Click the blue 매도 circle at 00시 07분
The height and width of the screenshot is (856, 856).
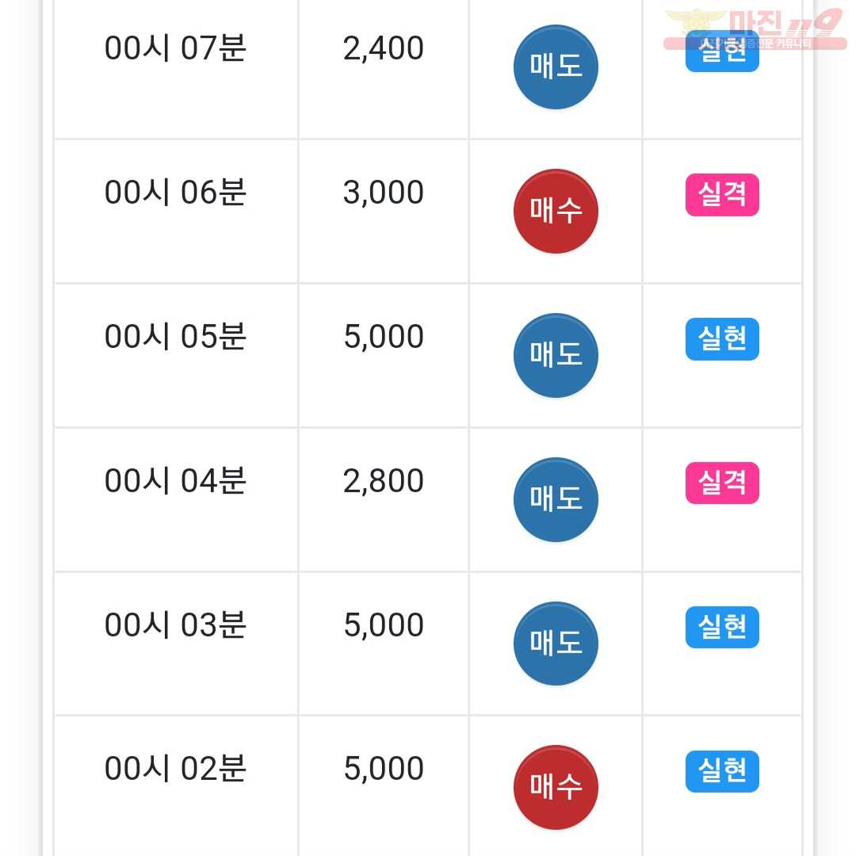(556, 67)
